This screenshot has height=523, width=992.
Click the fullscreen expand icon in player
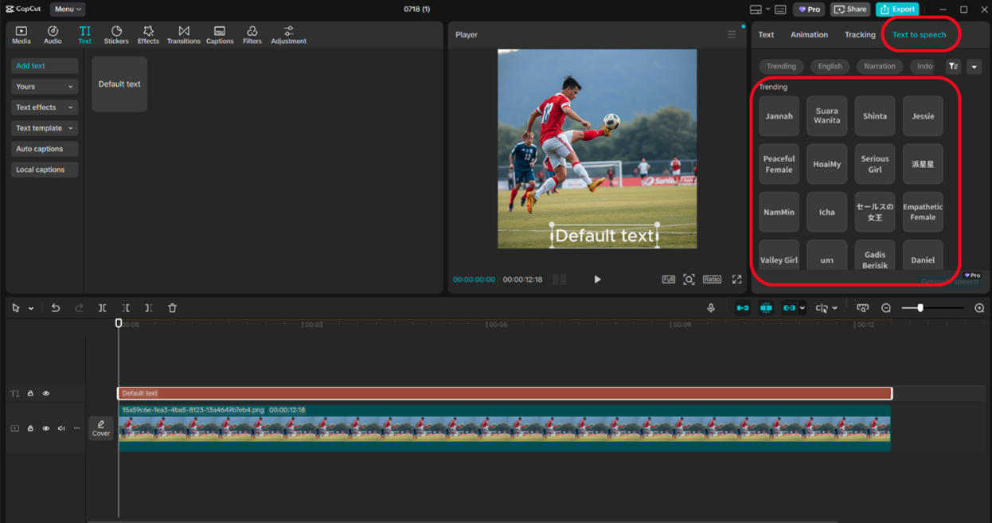point(736,279)
